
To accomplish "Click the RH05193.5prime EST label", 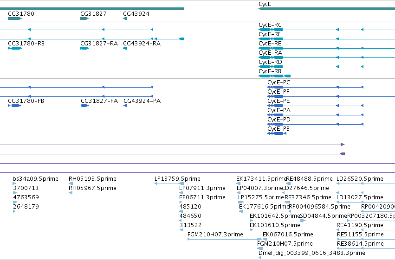I will click(92, 179).
